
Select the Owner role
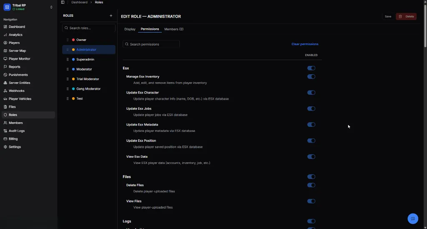pos(89,40)
